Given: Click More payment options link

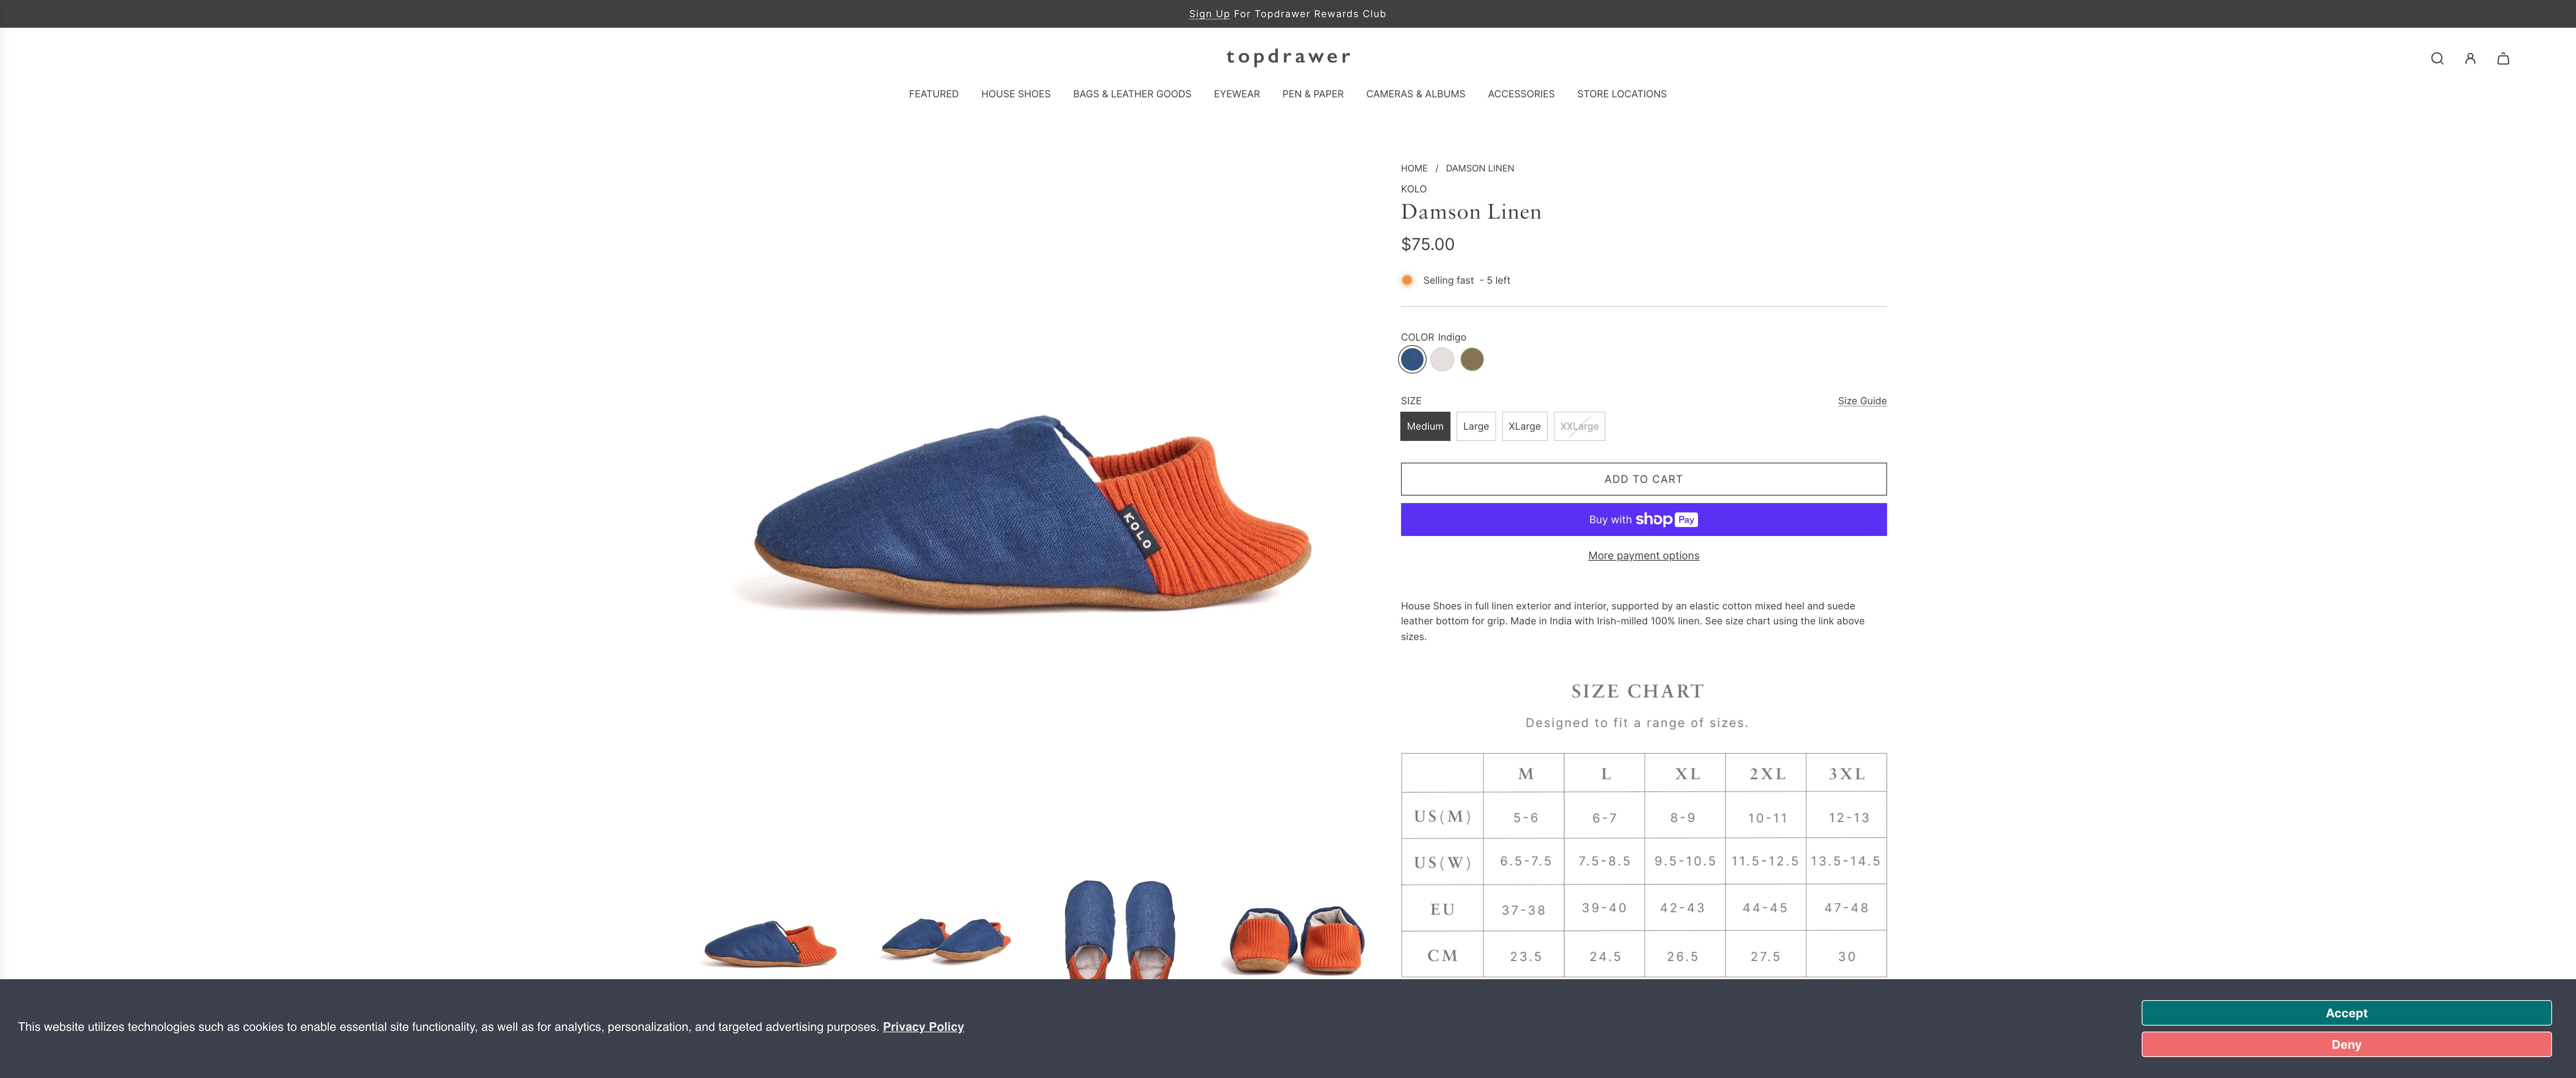Looking at the screenshot, I should 1643,556.
